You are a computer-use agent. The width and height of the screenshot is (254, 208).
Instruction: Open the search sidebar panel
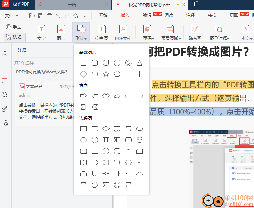5,95
